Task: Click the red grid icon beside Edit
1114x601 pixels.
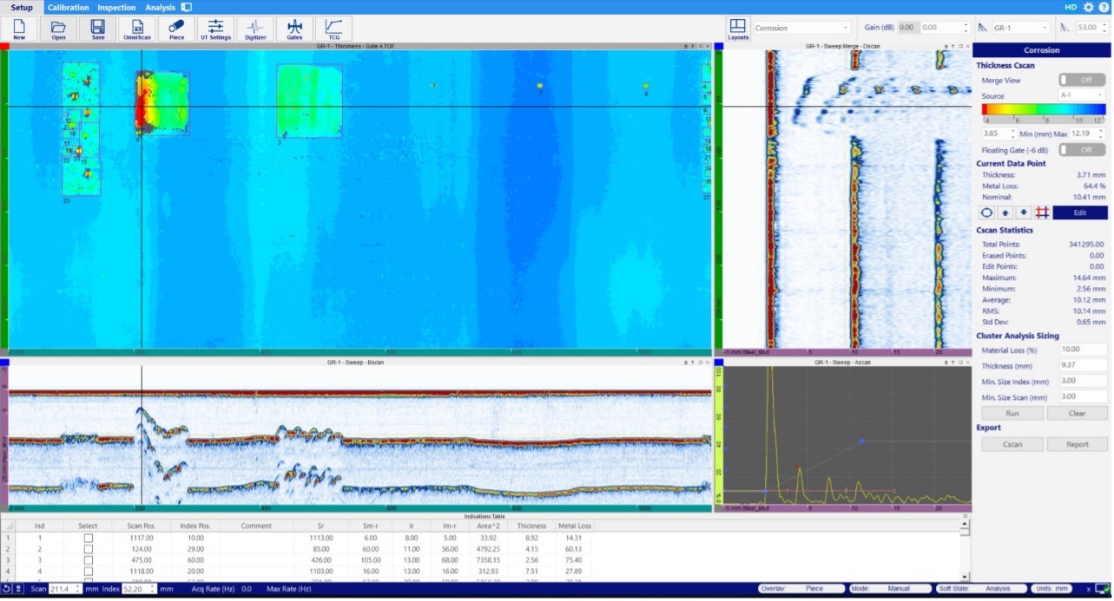Action: click(x=1043, y=212)
